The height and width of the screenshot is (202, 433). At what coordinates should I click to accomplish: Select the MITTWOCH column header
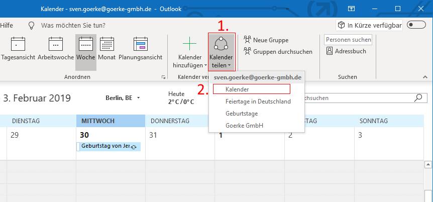[111, 121]
